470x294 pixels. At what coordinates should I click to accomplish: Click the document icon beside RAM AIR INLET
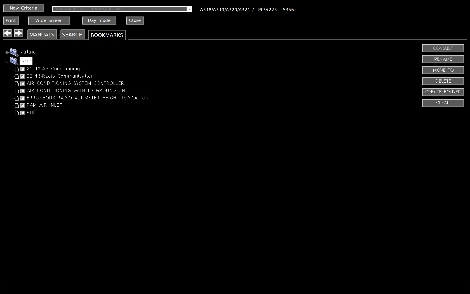pos(17,106)
